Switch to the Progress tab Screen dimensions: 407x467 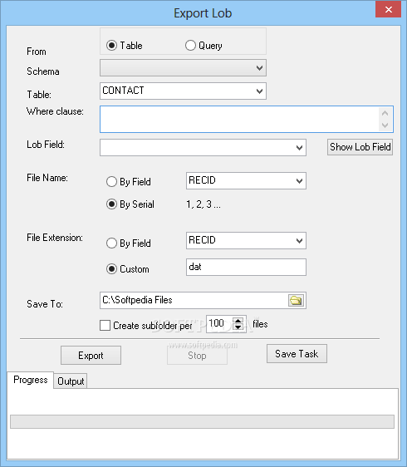tap(31, 380)
